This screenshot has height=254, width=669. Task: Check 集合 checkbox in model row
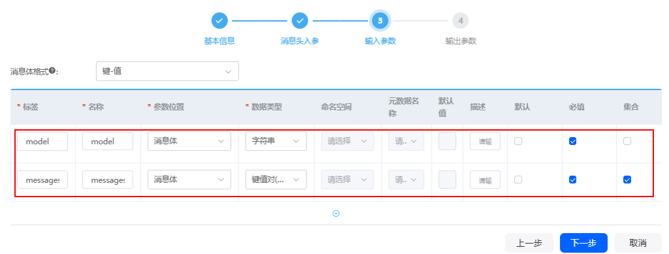tap(627, 141)
